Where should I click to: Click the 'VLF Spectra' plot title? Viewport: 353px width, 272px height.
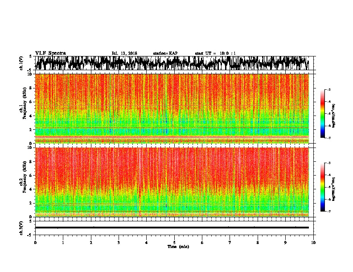point(50,53)
